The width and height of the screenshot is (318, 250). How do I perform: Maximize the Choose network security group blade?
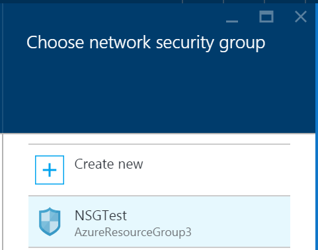[266, 17]
